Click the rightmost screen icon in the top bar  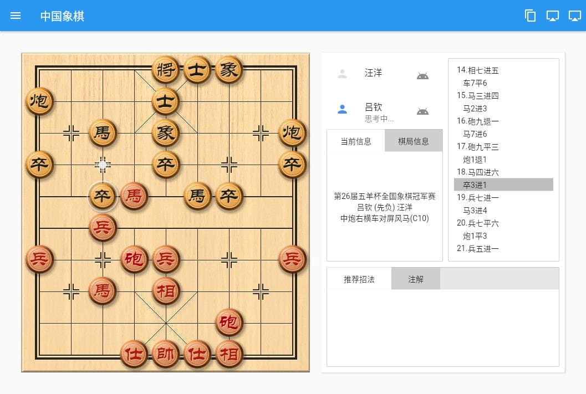point(575,16)
